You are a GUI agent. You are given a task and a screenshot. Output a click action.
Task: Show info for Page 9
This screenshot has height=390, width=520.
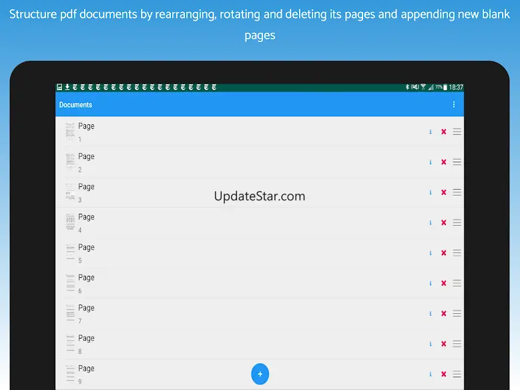point(431,374)
